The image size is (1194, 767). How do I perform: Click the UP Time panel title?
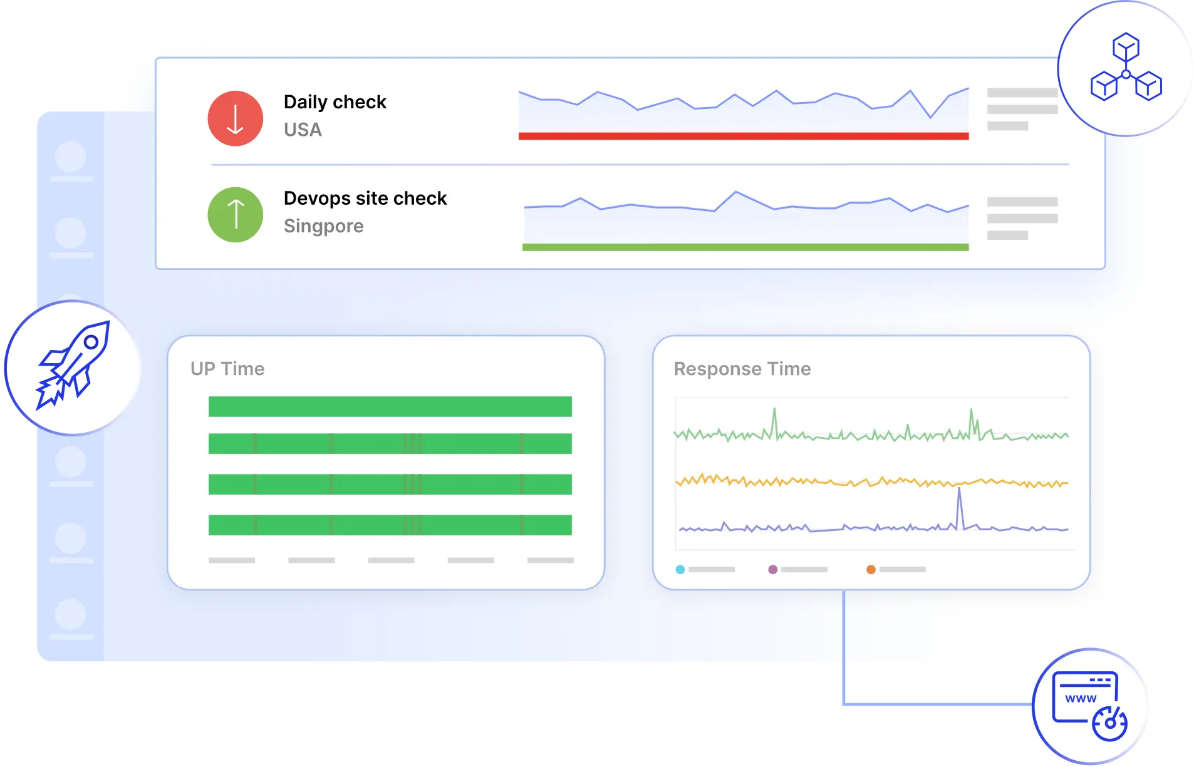[x=227, y=369]
